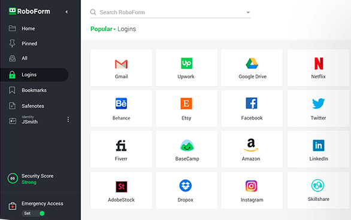Click the Skillshare card label
This screenshot has height=220, width=351.
[x=319, y=199]
